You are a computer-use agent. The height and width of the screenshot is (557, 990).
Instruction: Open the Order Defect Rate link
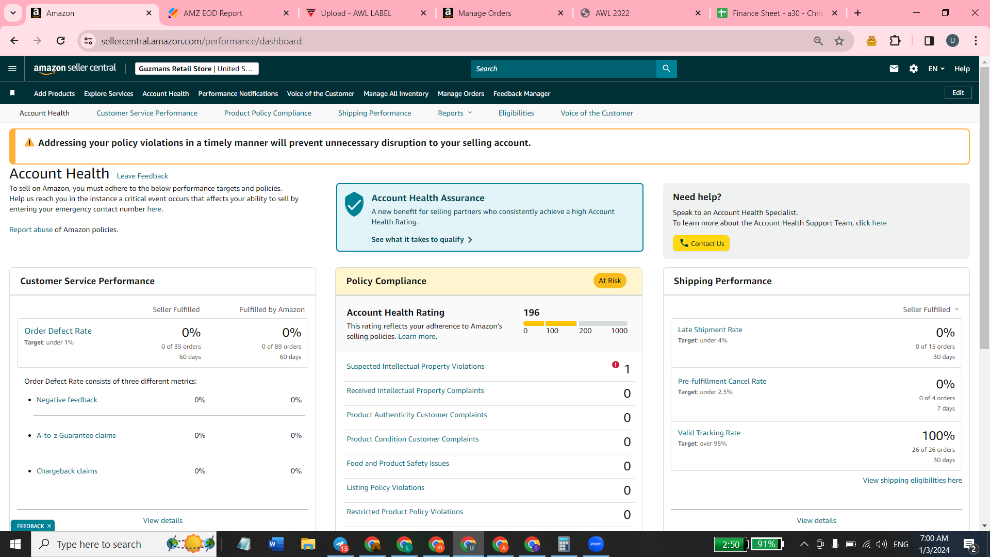[x=58, y=331]
